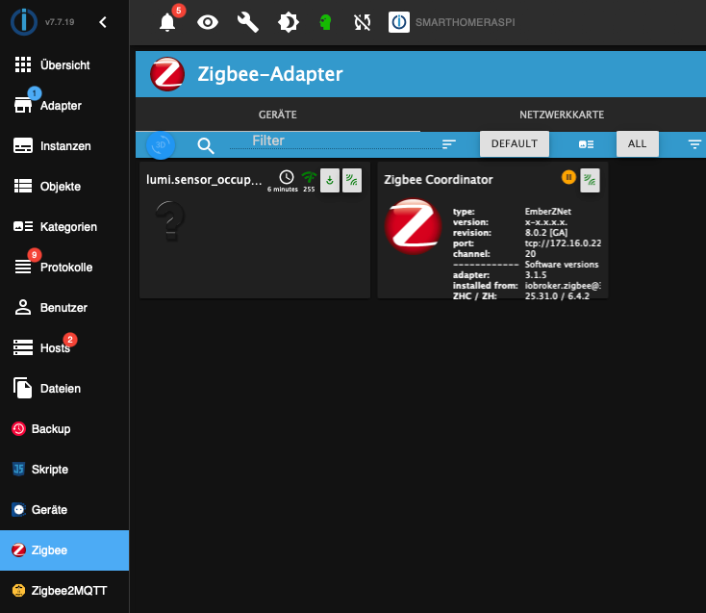This screenshot has width=706, height=613.
Task: Click the round 3D blue button
Action: [161, 144]
